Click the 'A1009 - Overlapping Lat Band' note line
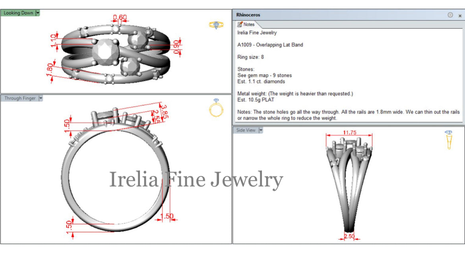Screen dimensions: 465x273 click(270, 45)
